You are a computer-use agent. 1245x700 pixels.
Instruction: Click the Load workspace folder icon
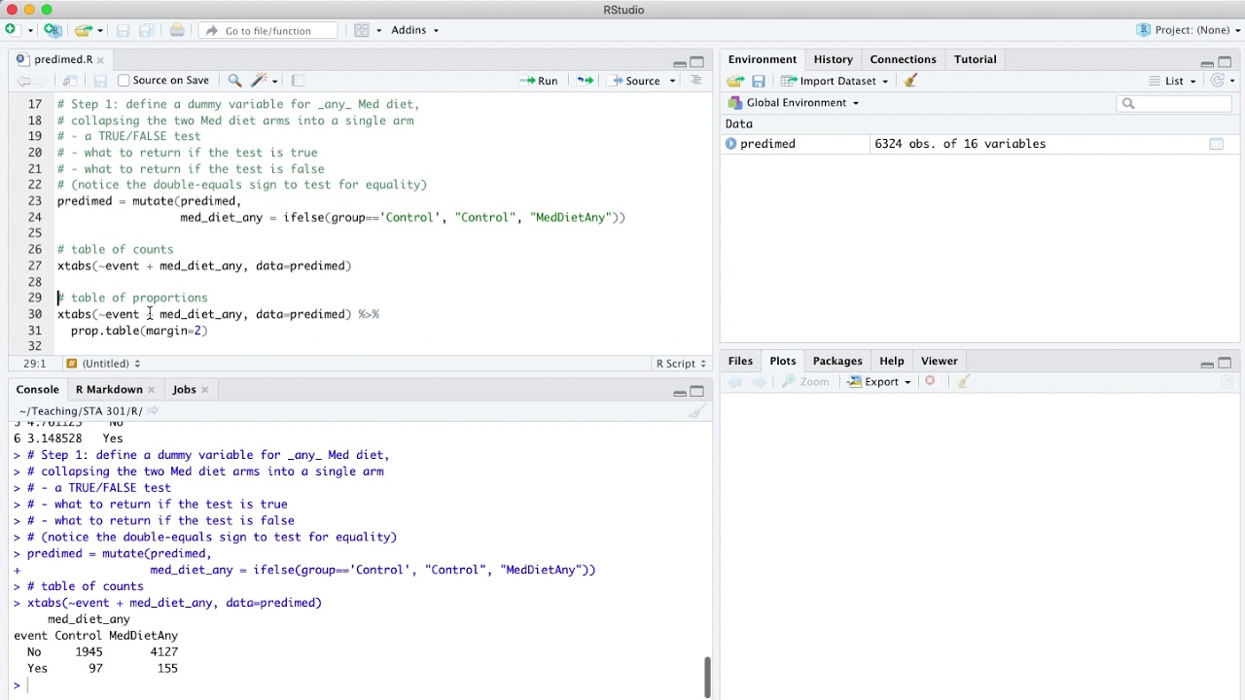click(x=736, y=81)
